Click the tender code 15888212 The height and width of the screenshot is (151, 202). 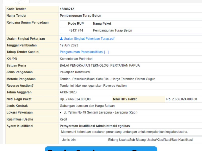click(67, 9)
